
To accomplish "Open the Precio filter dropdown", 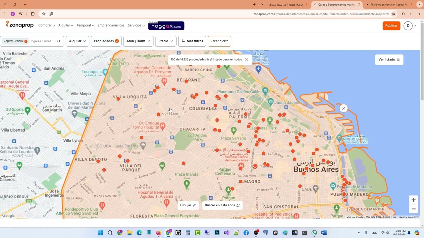I will 166,41.
